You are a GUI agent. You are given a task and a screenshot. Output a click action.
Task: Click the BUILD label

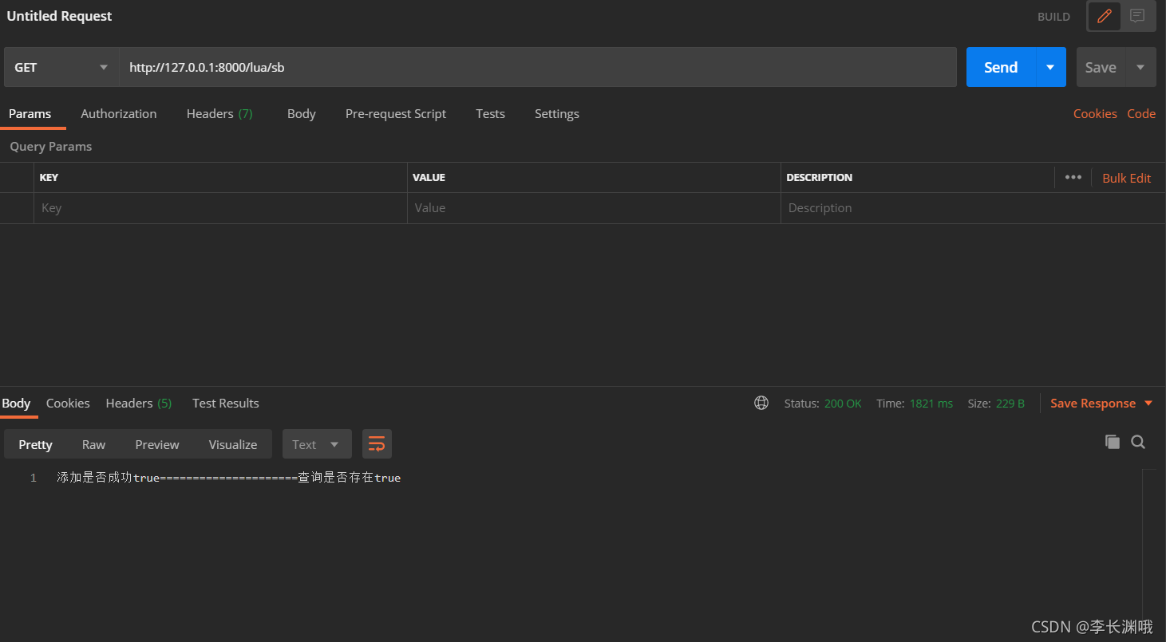(x=1053, y=17)
